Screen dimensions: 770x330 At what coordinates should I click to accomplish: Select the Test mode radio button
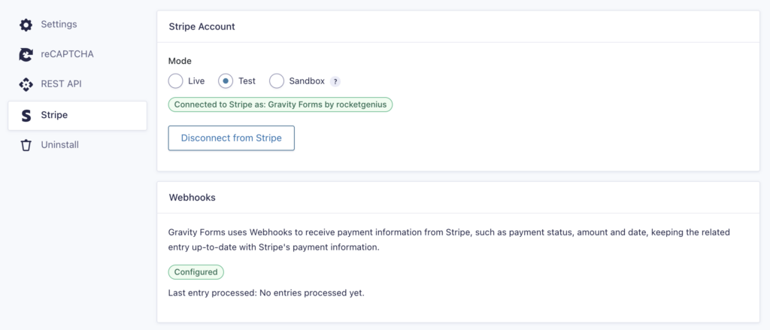(226, 81)
